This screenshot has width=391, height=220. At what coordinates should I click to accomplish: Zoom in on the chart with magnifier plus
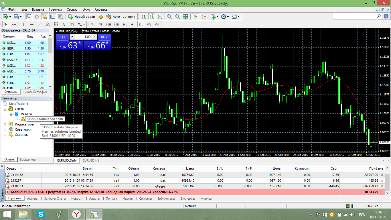click(169, 17)
